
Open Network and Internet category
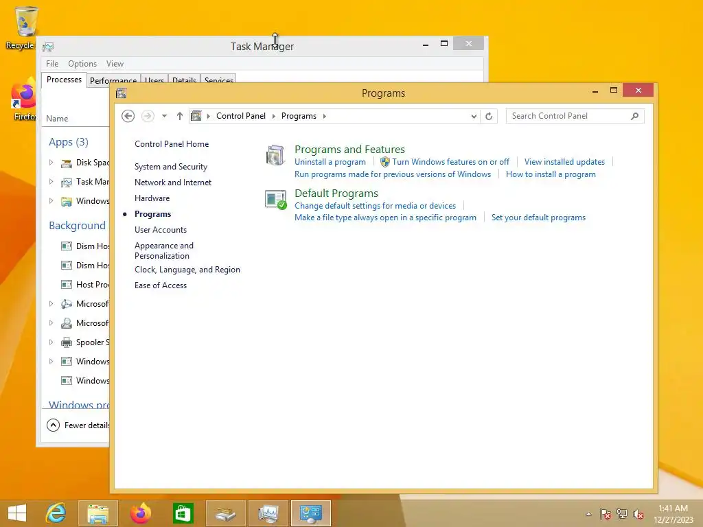click(x=173, y=183)
